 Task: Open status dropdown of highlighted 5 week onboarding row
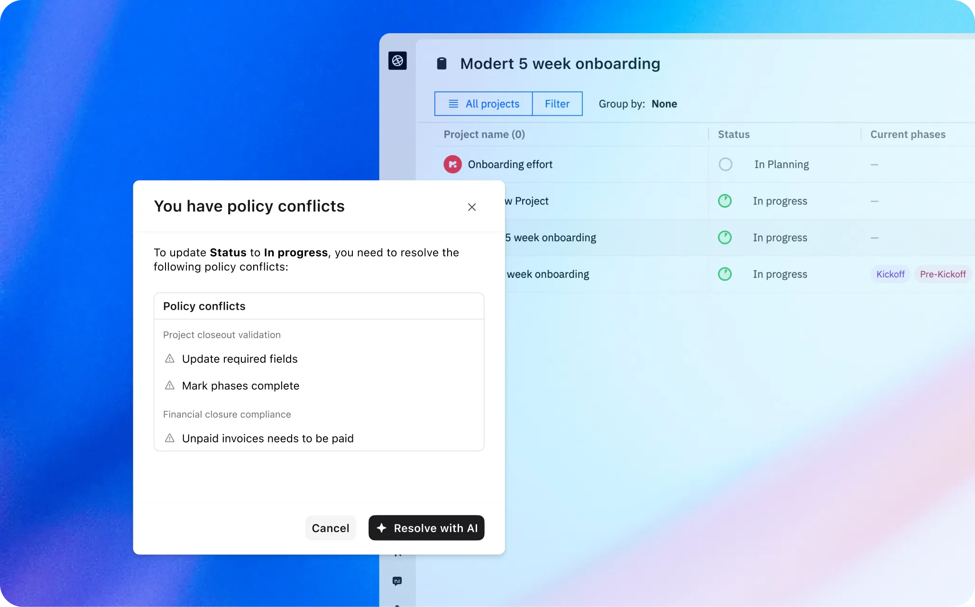click(x=780, y=238)
